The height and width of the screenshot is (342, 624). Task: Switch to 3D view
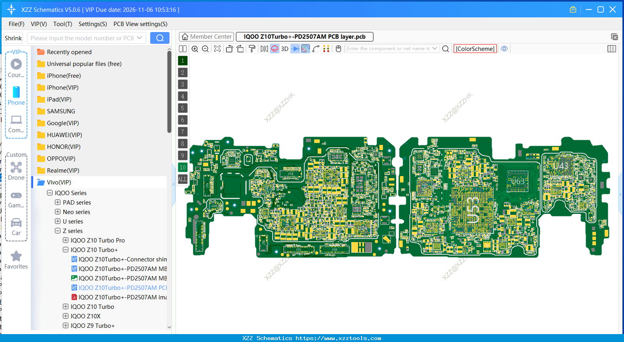285,49
